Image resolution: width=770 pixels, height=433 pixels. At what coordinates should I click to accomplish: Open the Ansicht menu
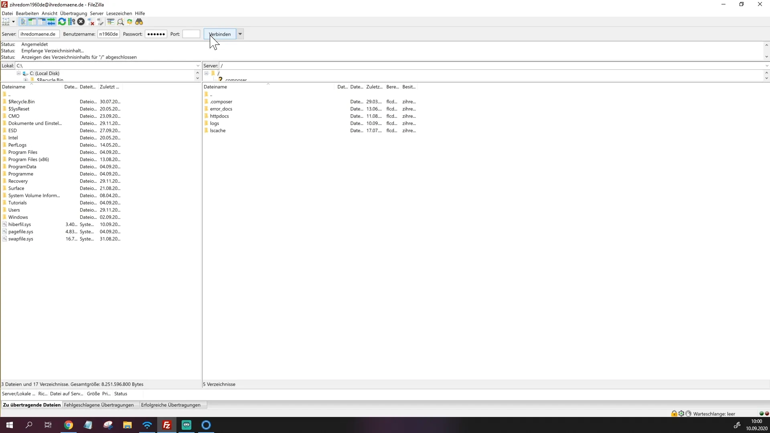49,13
